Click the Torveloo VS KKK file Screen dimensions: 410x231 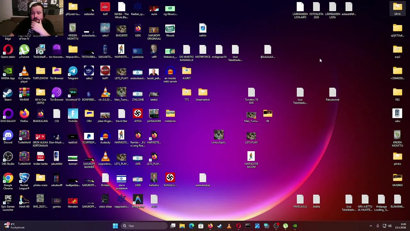pyautogui.click(x=251, y=96)
